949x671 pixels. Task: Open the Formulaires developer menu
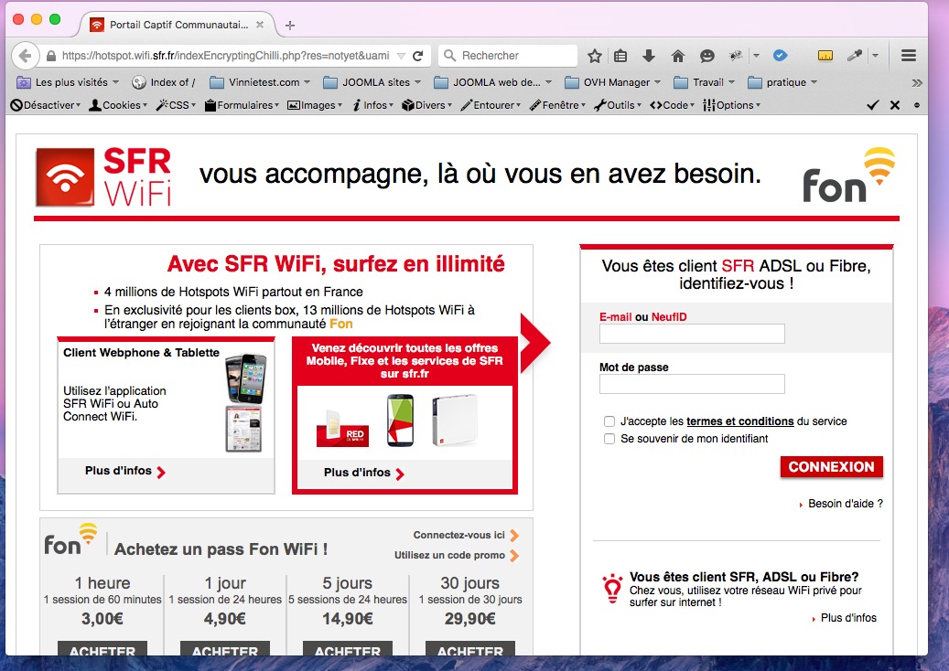(x=242, y=105)
